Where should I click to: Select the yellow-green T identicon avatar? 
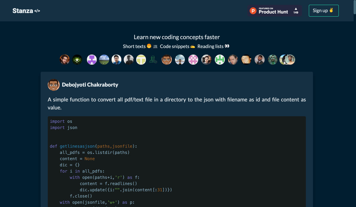pos(141,60)
